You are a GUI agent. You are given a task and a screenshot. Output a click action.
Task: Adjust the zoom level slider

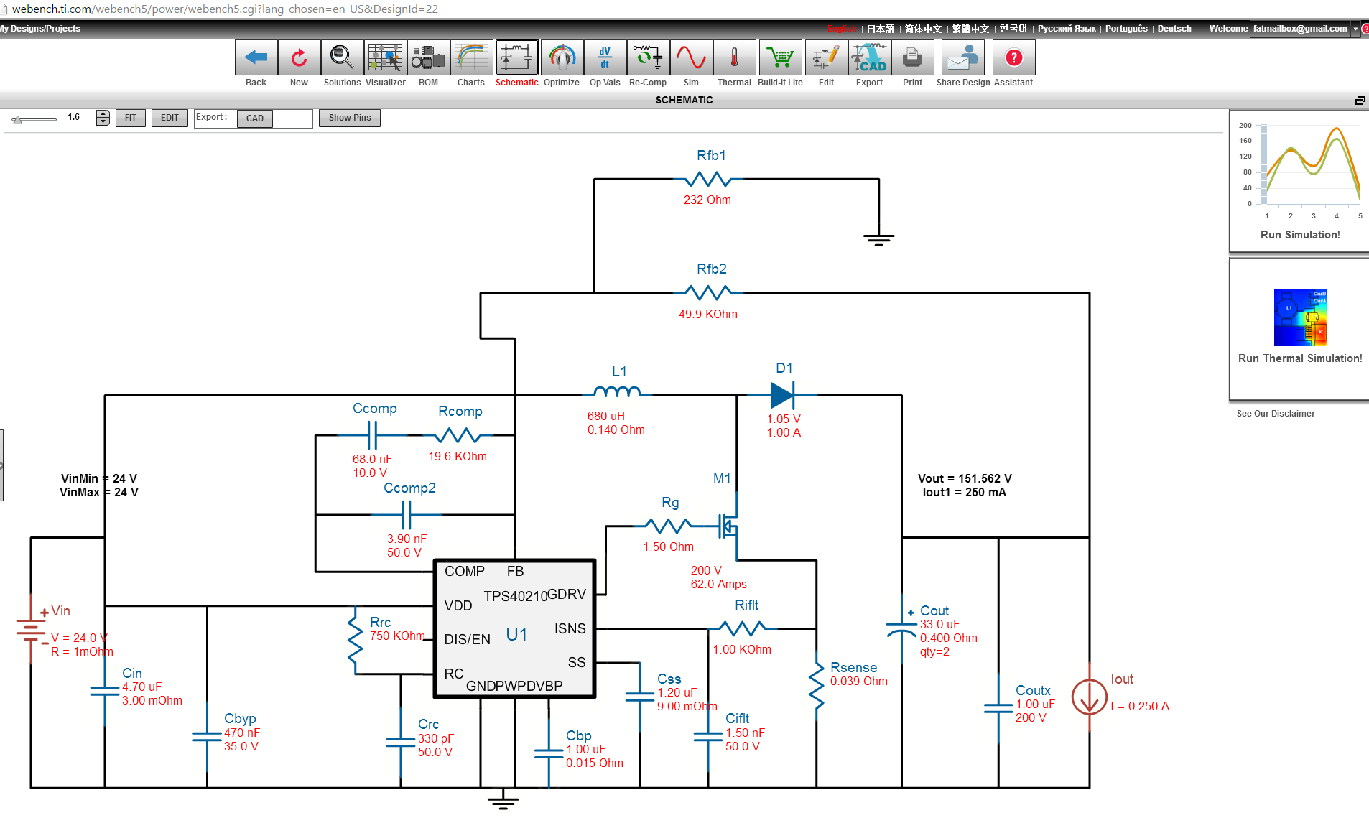34,119
